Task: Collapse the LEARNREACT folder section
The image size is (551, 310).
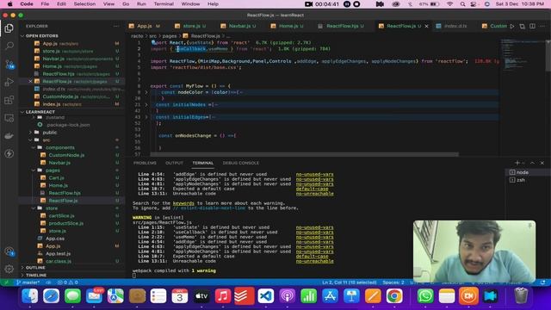Action: click(x=40, y=112)
